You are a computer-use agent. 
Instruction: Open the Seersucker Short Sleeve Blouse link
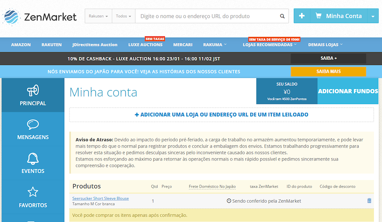click(x=101, y=199)
